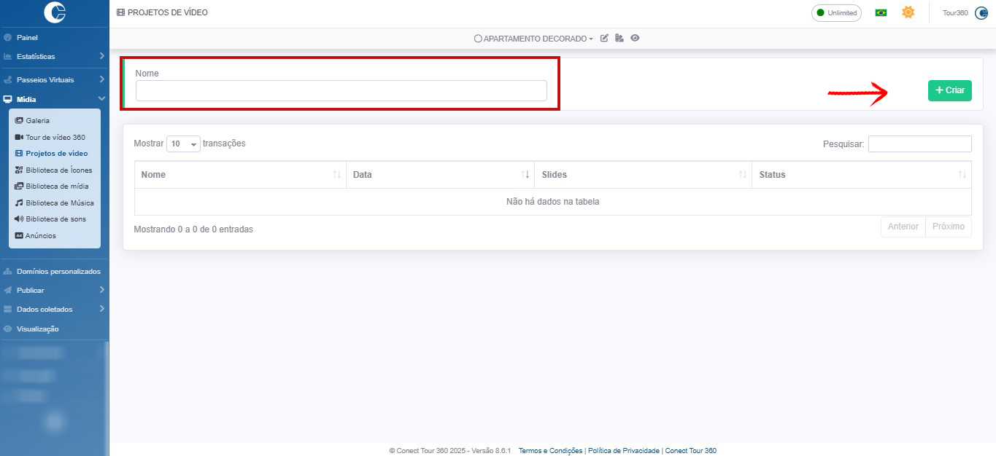The image size is (996, 456).
Task: Click the eye preview icon in top bar
Action: tap(635, 39)
